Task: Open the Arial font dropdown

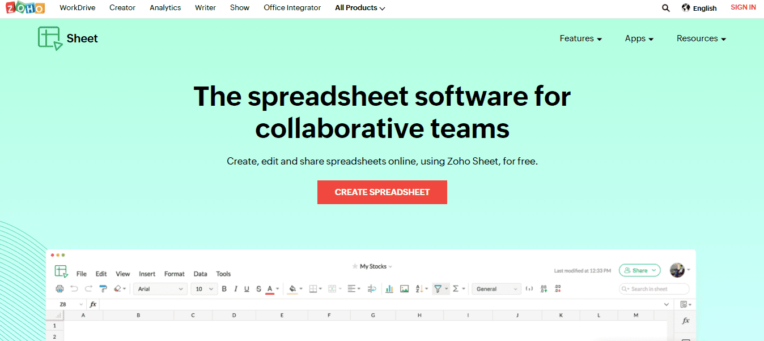Action: point(161,289)
